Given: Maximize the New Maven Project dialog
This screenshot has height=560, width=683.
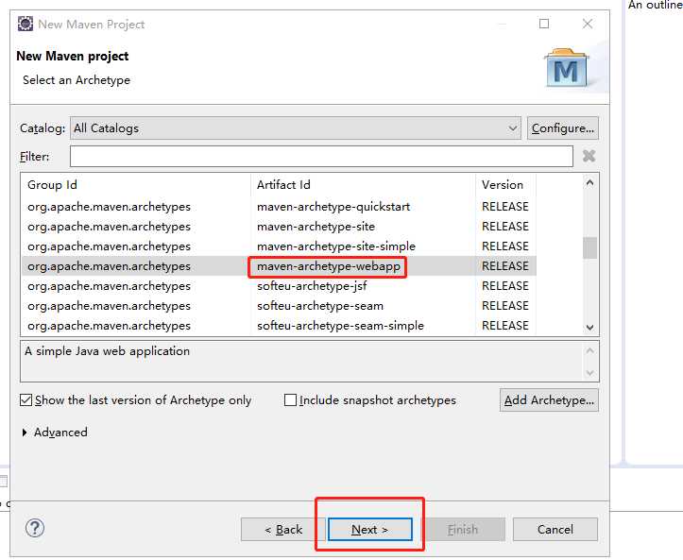Looking at the screenshot, I should pos(544,24).
